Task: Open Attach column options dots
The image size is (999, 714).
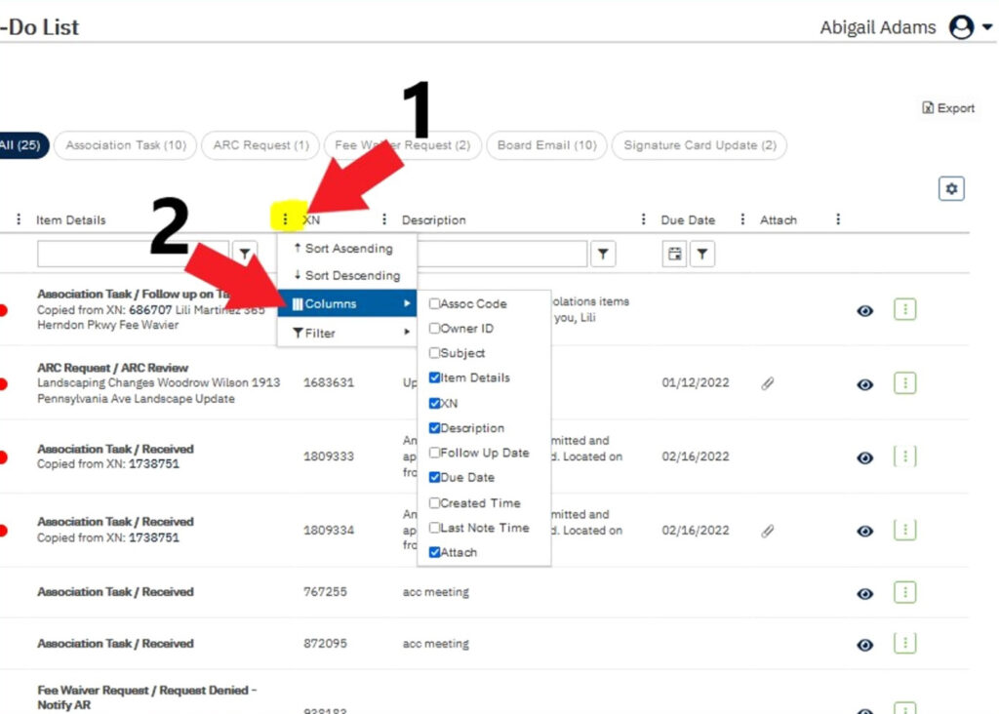Action: (838, 219)
